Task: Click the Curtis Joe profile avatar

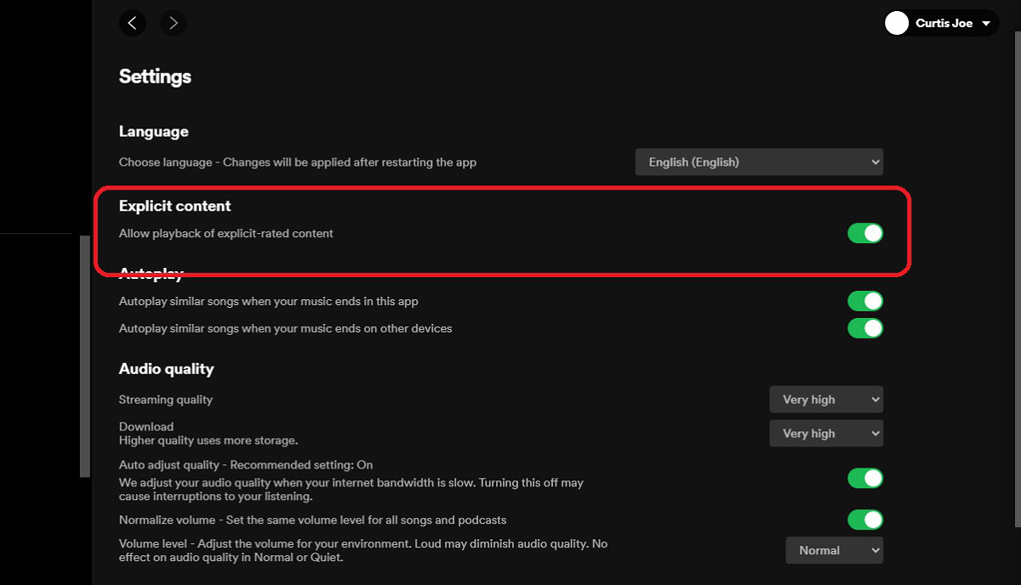Action: pyautogui.click(x=897, y=23)
